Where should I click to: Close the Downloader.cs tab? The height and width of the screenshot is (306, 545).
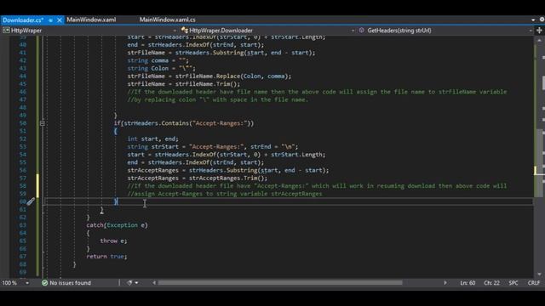pos(60,20)
